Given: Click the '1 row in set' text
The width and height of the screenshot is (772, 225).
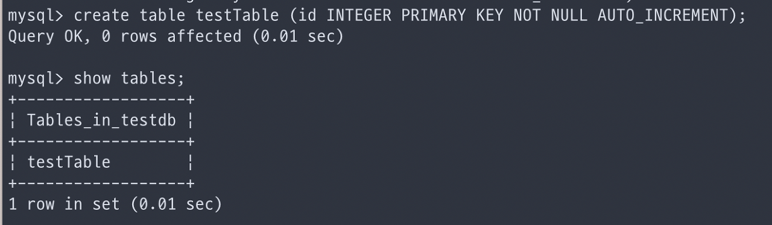Looking at the screenshot, I should (64, 205).
